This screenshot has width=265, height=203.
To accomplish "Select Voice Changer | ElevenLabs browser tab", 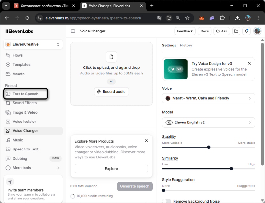I will point(109,6).
